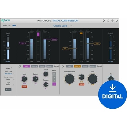This screenshot has height=127, width=127.
Task: Select the single compressor setup icon
Action: tap(10, 25)
